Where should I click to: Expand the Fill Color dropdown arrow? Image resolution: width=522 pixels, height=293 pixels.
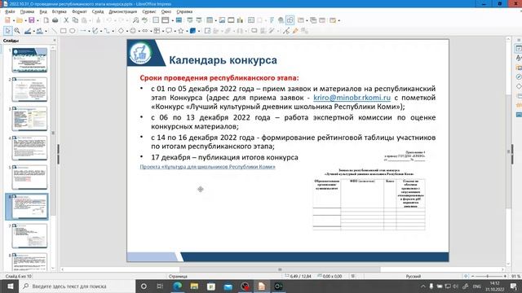click(x=46, y=31)
